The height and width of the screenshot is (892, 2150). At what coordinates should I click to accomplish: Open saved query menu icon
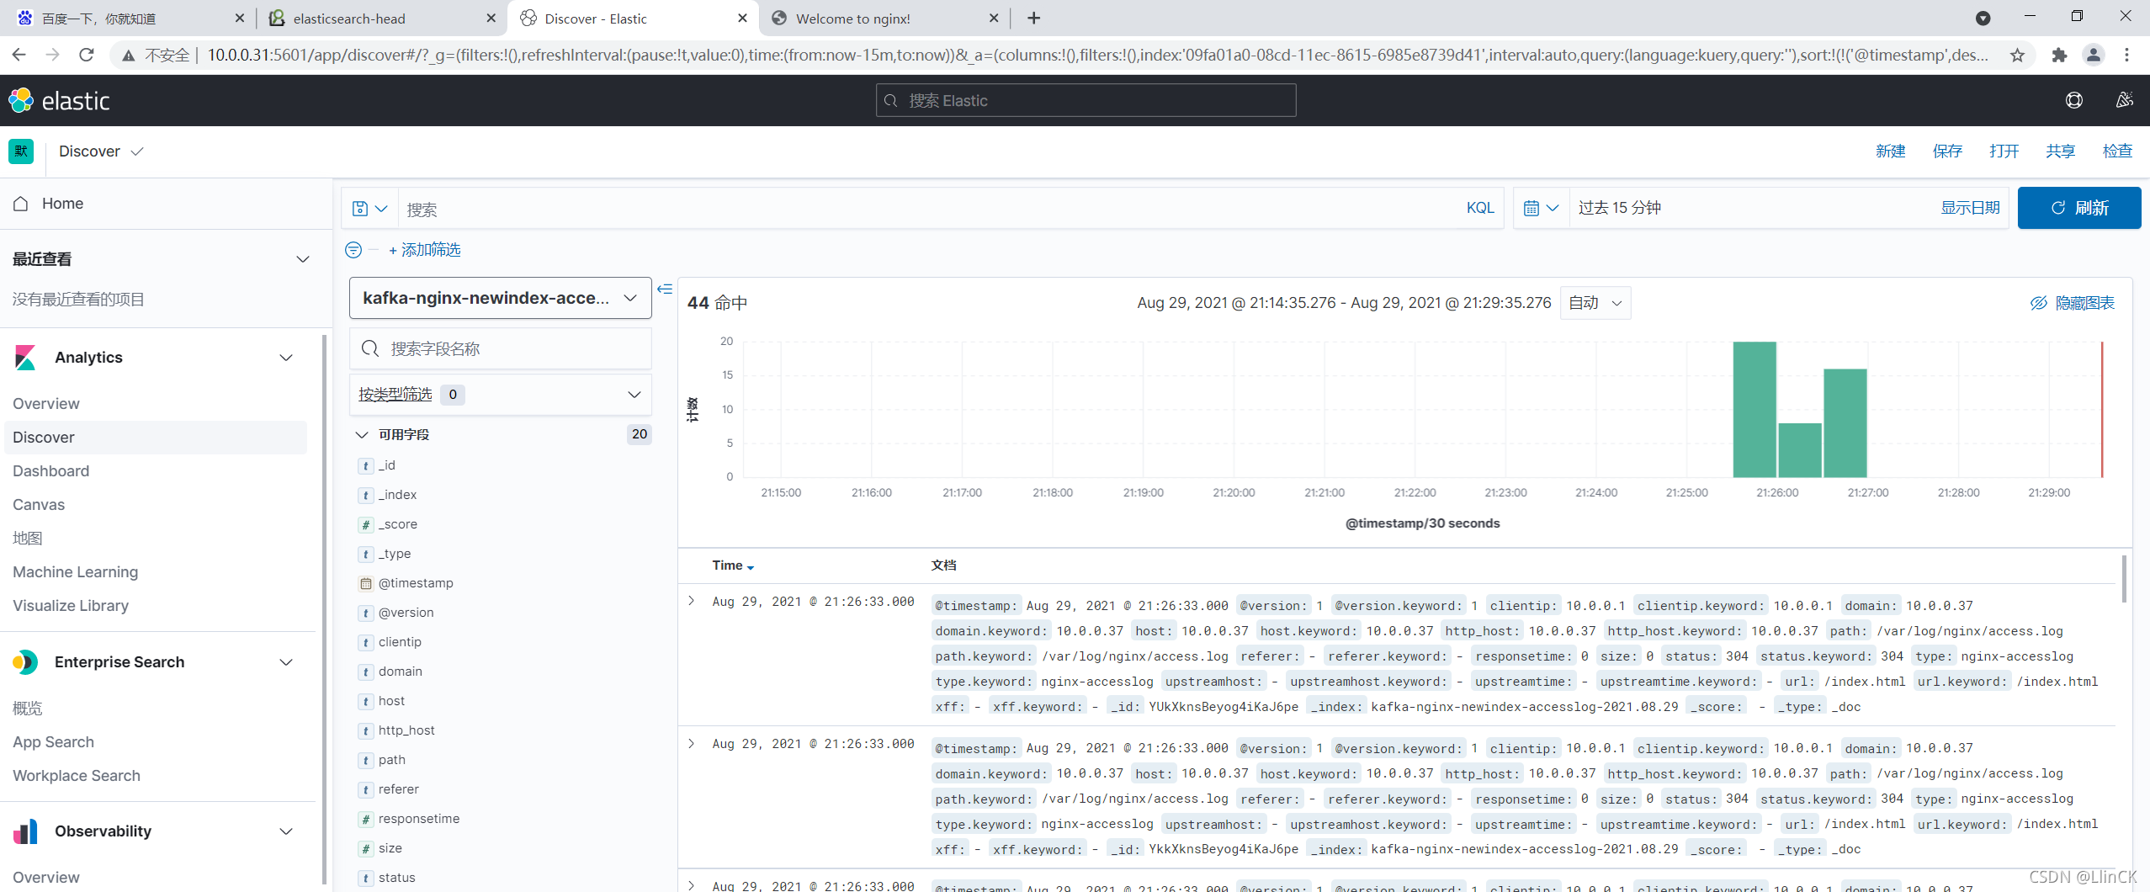coord(369,209)
